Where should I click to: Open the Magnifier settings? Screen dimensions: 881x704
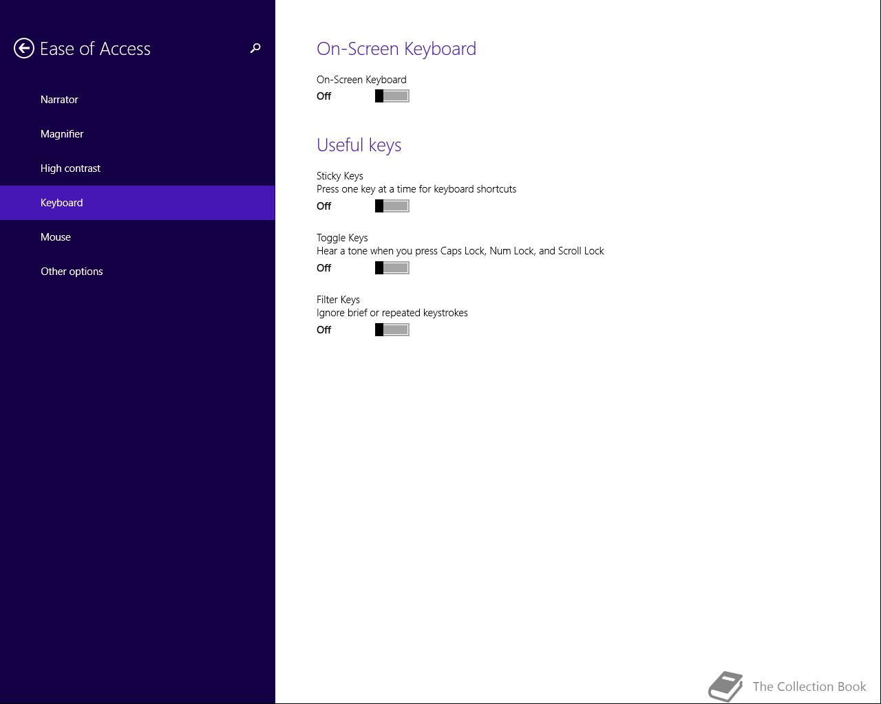(x=138, y=134)
